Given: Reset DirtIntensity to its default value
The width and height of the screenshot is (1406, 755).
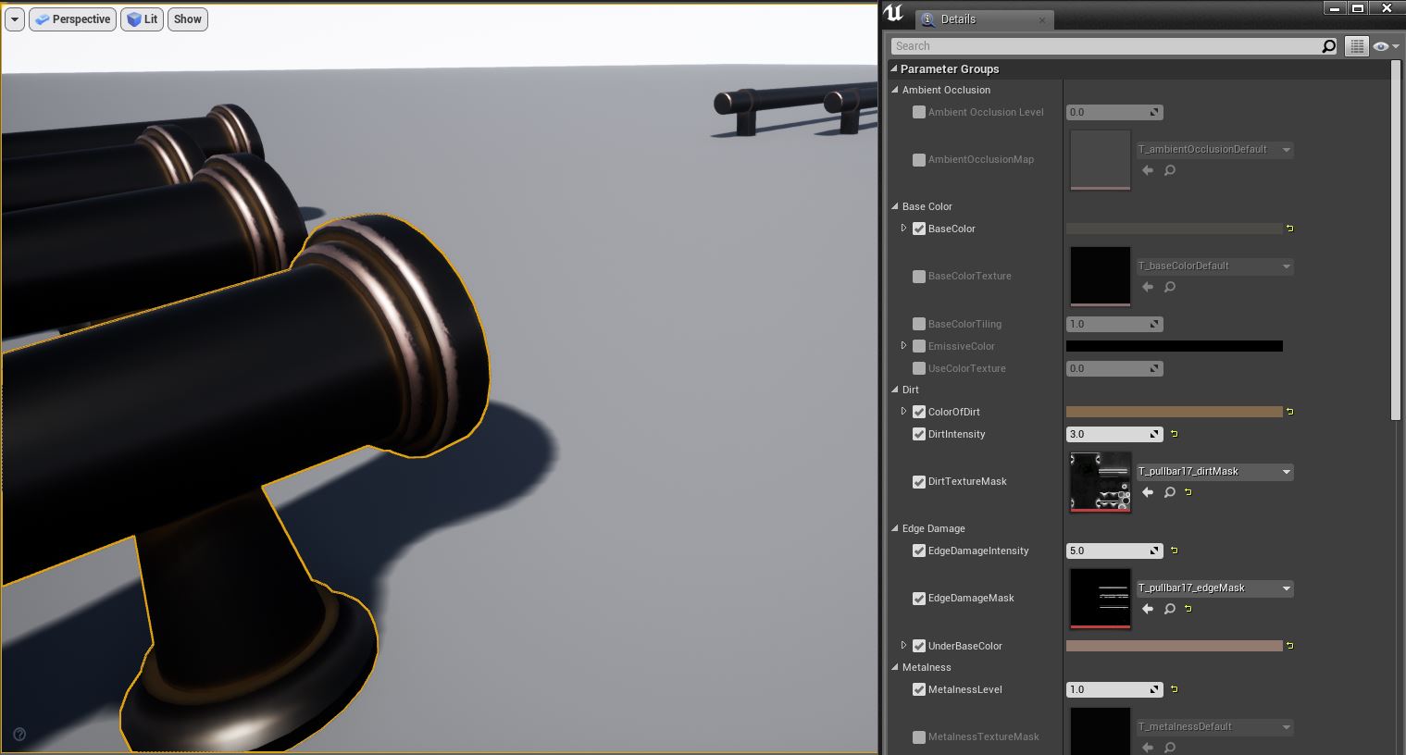Looking at the screenshot, I should click(x=1175, y=434).
